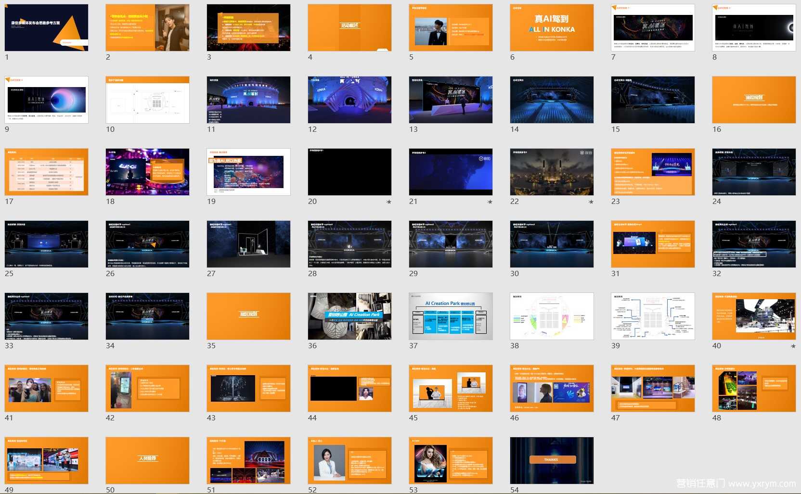Image resolution: width=801 pixels, height=494 pixels.
Task: Select slide 38 layout plan thumbnail
Action: (552, 316)
